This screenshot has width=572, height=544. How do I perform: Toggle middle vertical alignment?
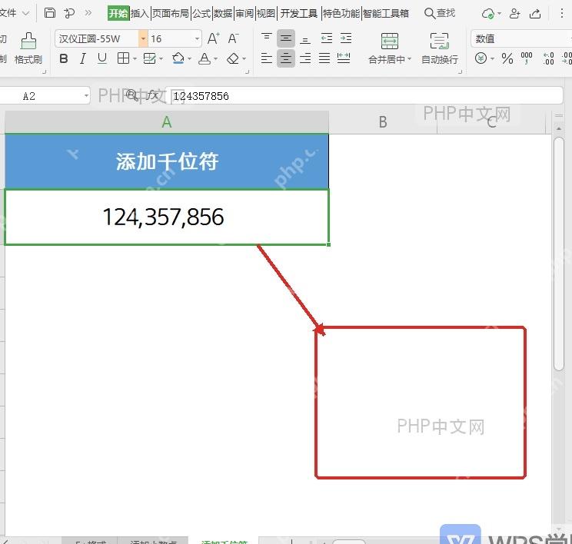(286, 38)
